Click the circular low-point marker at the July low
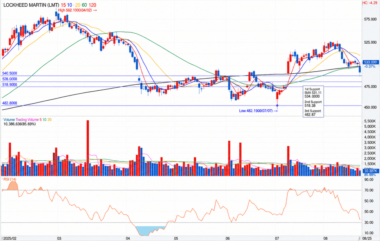 (277, 106)
